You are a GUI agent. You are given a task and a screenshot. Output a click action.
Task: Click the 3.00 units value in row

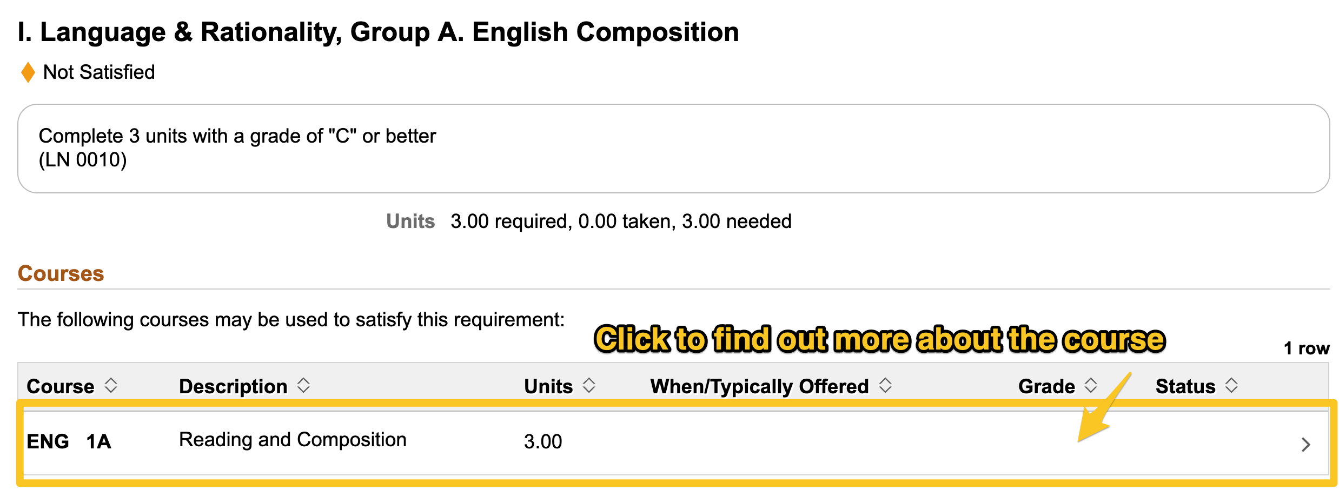543,442
